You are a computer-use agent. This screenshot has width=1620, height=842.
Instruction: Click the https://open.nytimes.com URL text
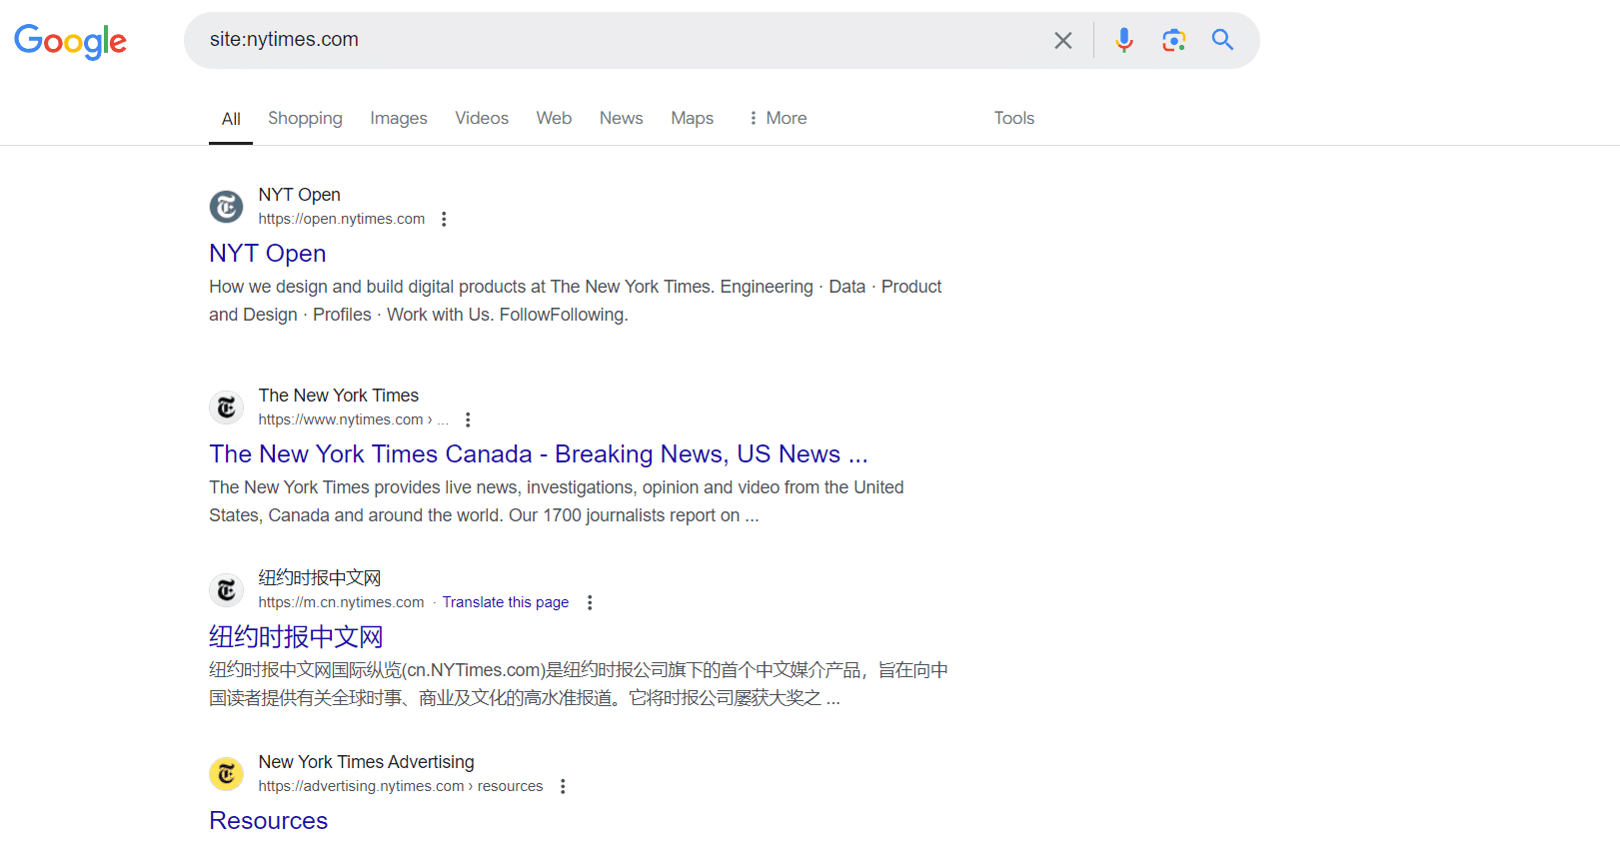coord(341,219)
